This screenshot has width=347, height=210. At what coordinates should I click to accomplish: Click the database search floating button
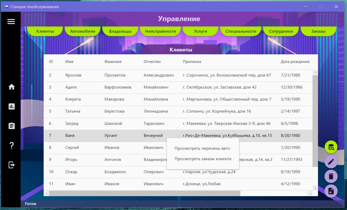[331, 147]
